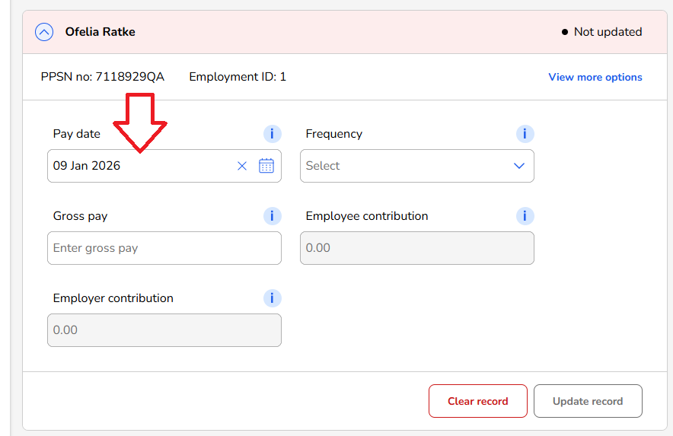Screen dimensions: 673x436
Task: Click the Not updated status indicator
Action: pyautogui.click(x=601, y=32)
